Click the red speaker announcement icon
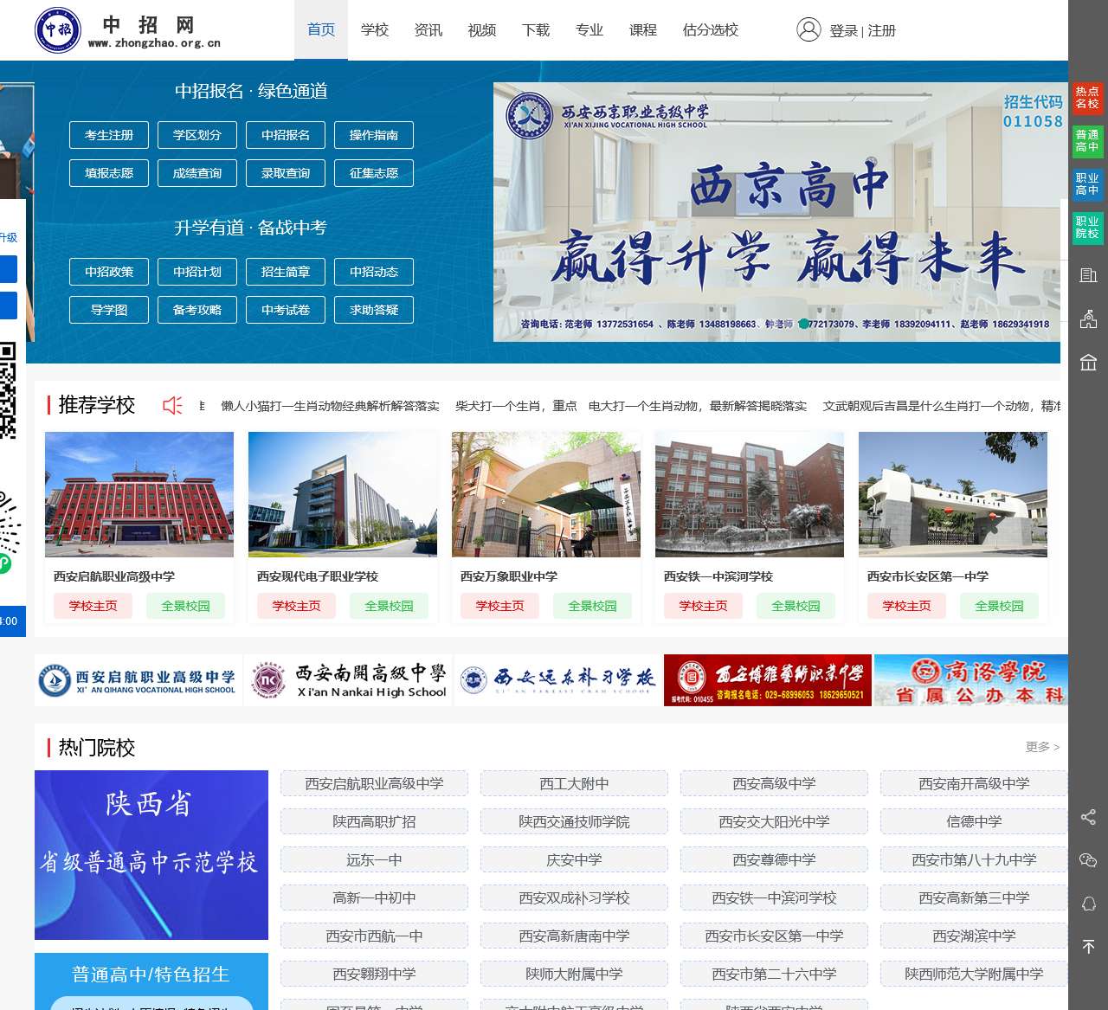Image resolution: width=1108 pixels, height=1010 pixels. tap(172, 405)
